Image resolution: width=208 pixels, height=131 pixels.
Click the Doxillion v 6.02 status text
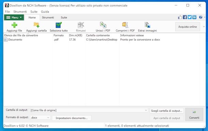[x=26, y=126]
